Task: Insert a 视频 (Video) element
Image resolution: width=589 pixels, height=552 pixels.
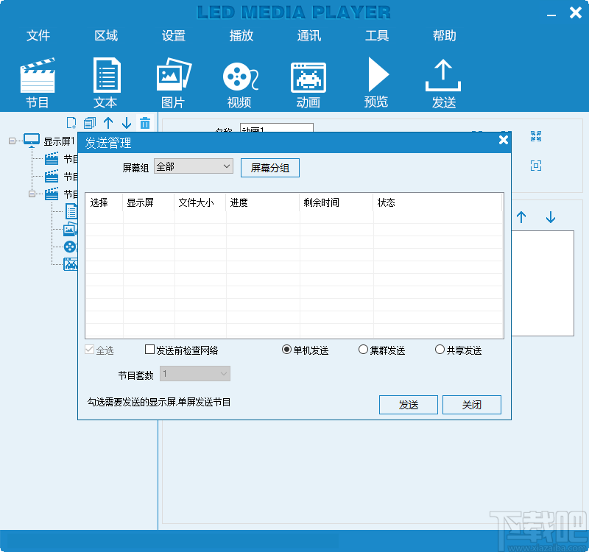Action: [x=239, y=81]
